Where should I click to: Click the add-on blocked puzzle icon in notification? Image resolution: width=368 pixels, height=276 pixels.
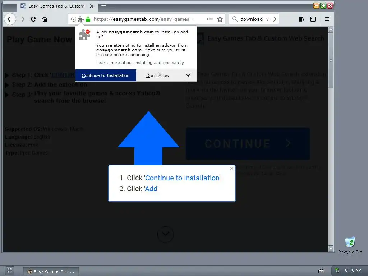pyautogui.click(x=85, y=35)
